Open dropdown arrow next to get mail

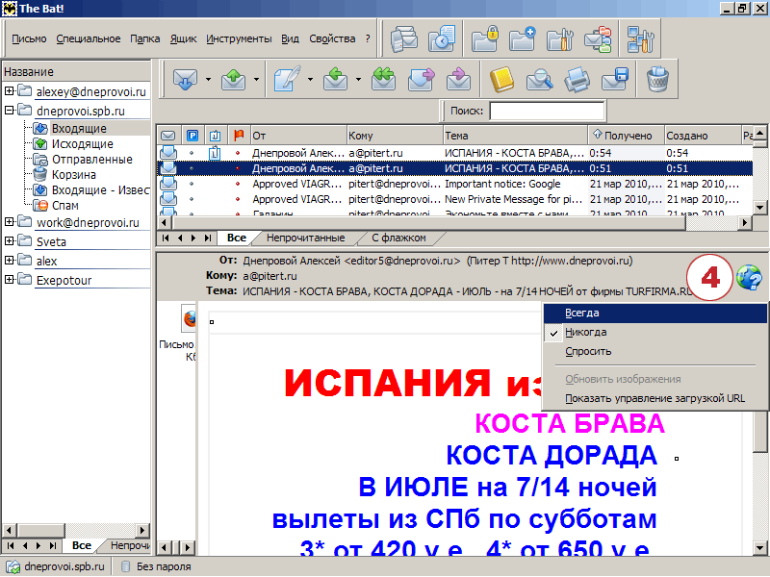click(x=208, y=80)
